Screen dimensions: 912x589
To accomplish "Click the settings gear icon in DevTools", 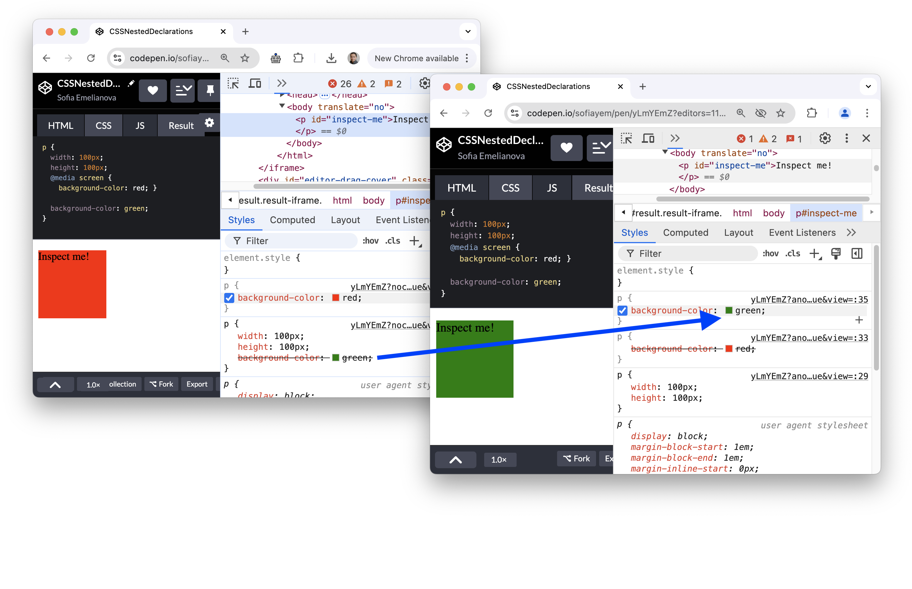I will tap(825, 139).
